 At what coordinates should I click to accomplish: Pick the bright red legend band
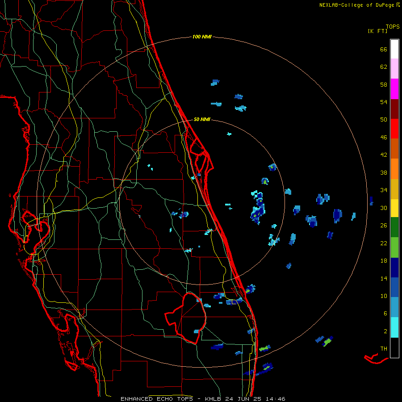tap(394, 129)
